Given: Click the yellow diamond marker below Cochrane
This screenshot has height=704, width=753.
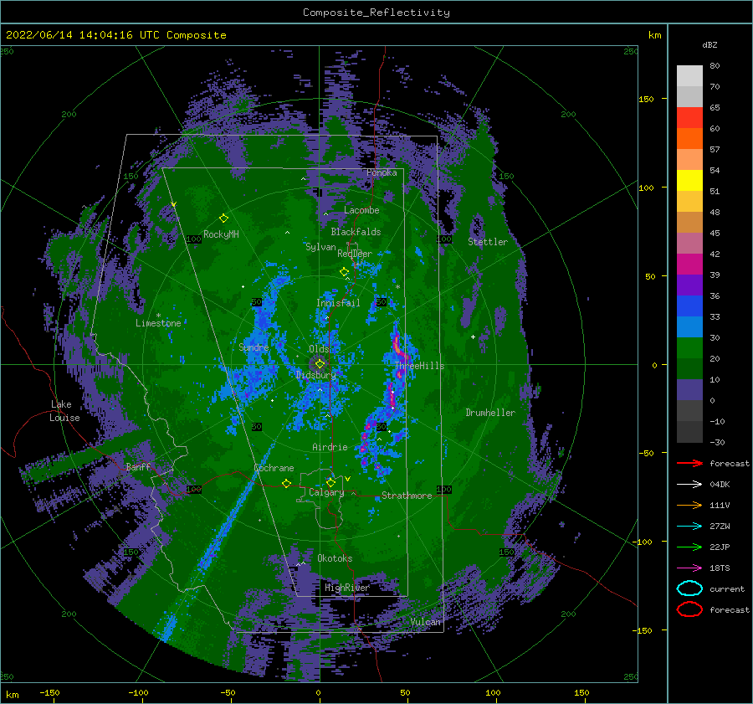Looking at the screenshot, I should point(287,483).
